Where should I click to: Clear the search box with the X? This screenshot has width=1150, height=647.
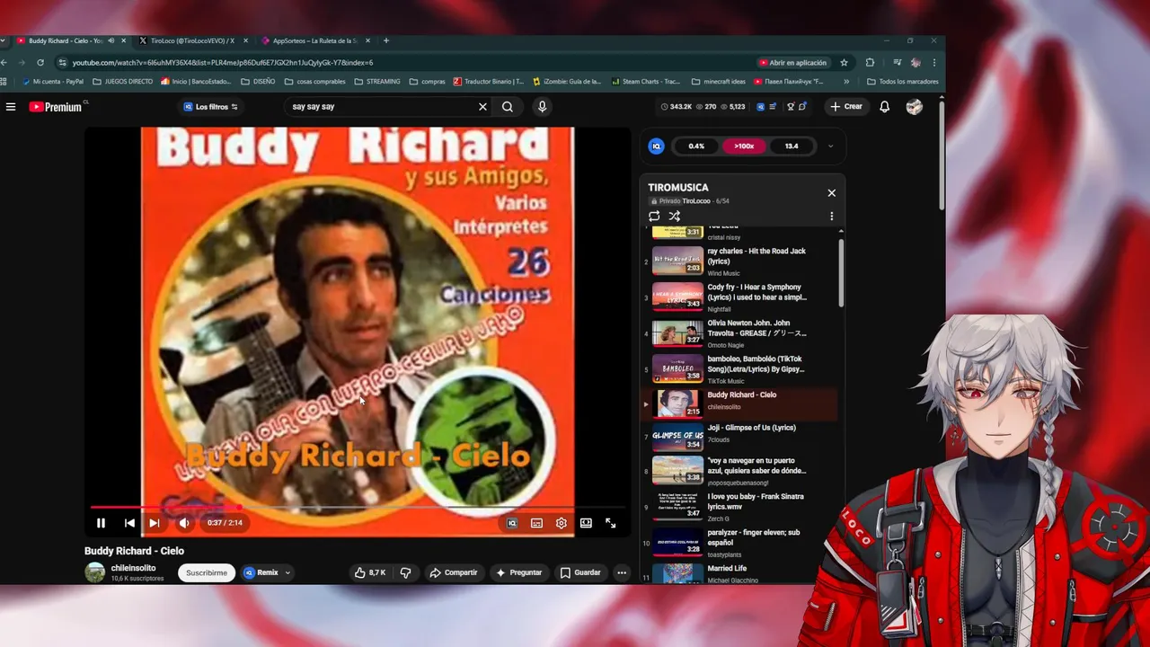pyautogui.click(x=482, y=107)
